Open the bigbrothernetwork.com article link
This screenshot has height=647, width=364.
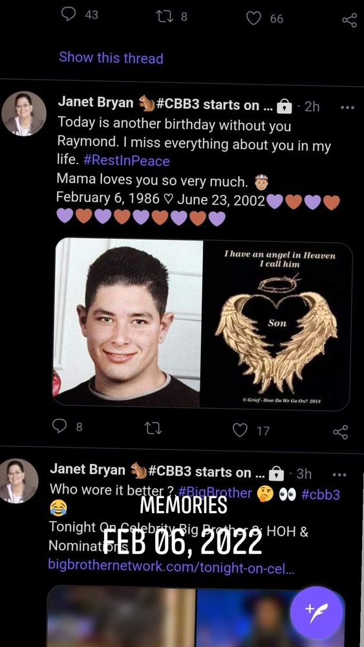pos(171,564)
